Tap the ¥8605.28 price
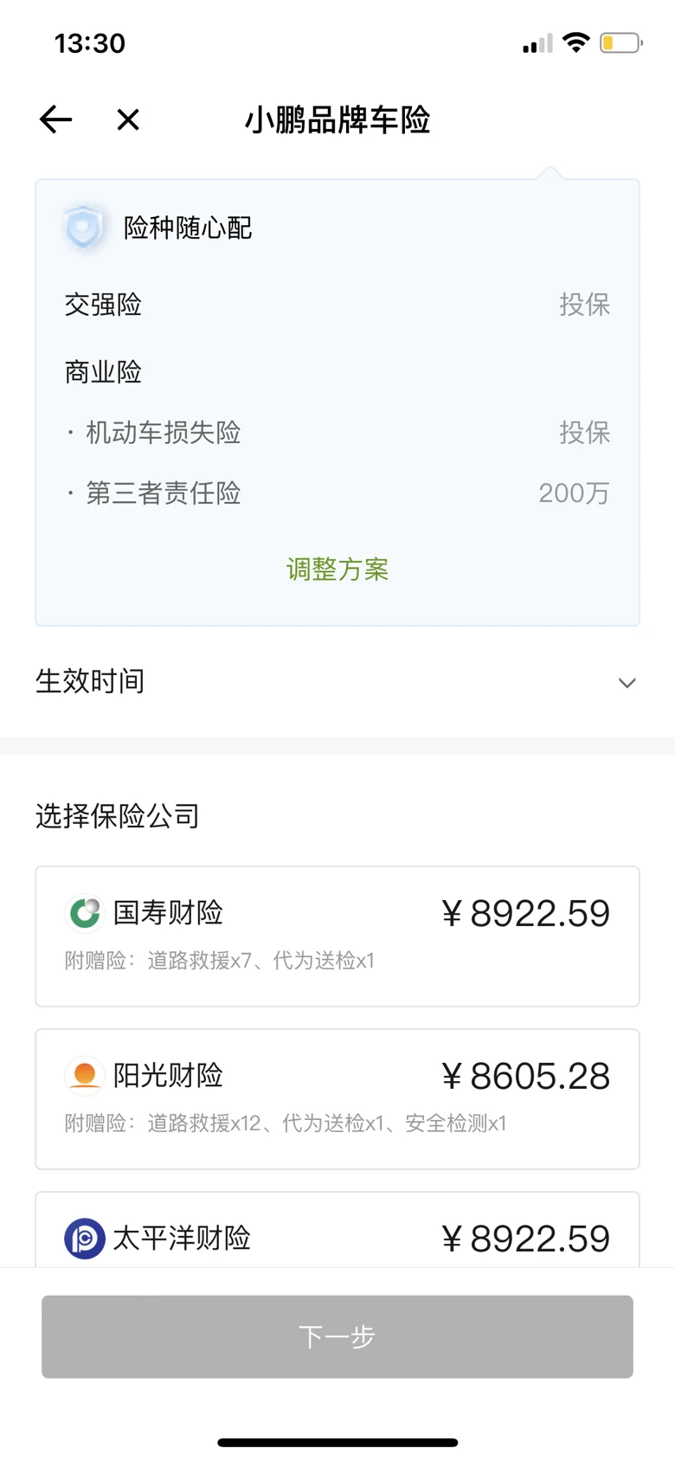The height and width of the screenshot is (1461, 675). click(525, 1077)
